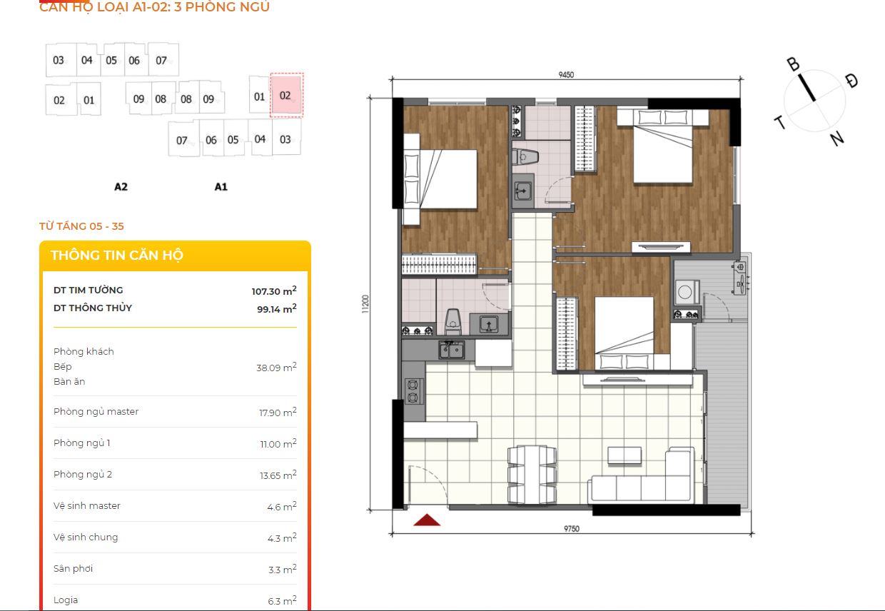Choose unit 07 in the top row of tiles
The image size is (885, 611).
[163, 60]
